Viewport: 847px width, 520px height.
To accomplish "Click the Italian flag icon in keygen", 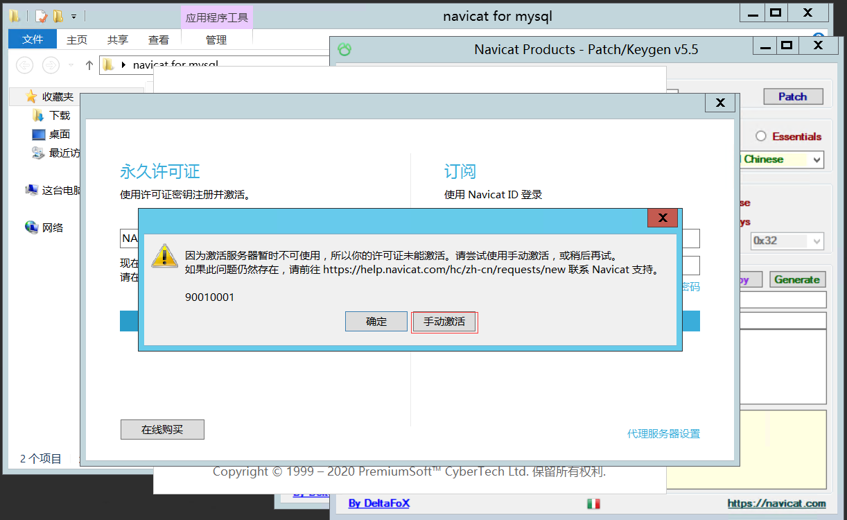I will click(593, 503).
